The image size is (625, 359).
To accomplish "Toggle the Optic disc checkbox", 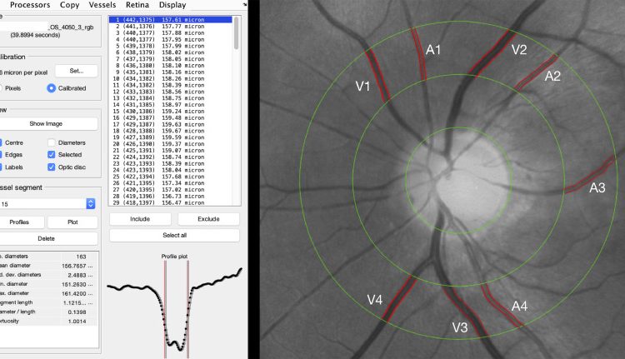I will (52, 167).
